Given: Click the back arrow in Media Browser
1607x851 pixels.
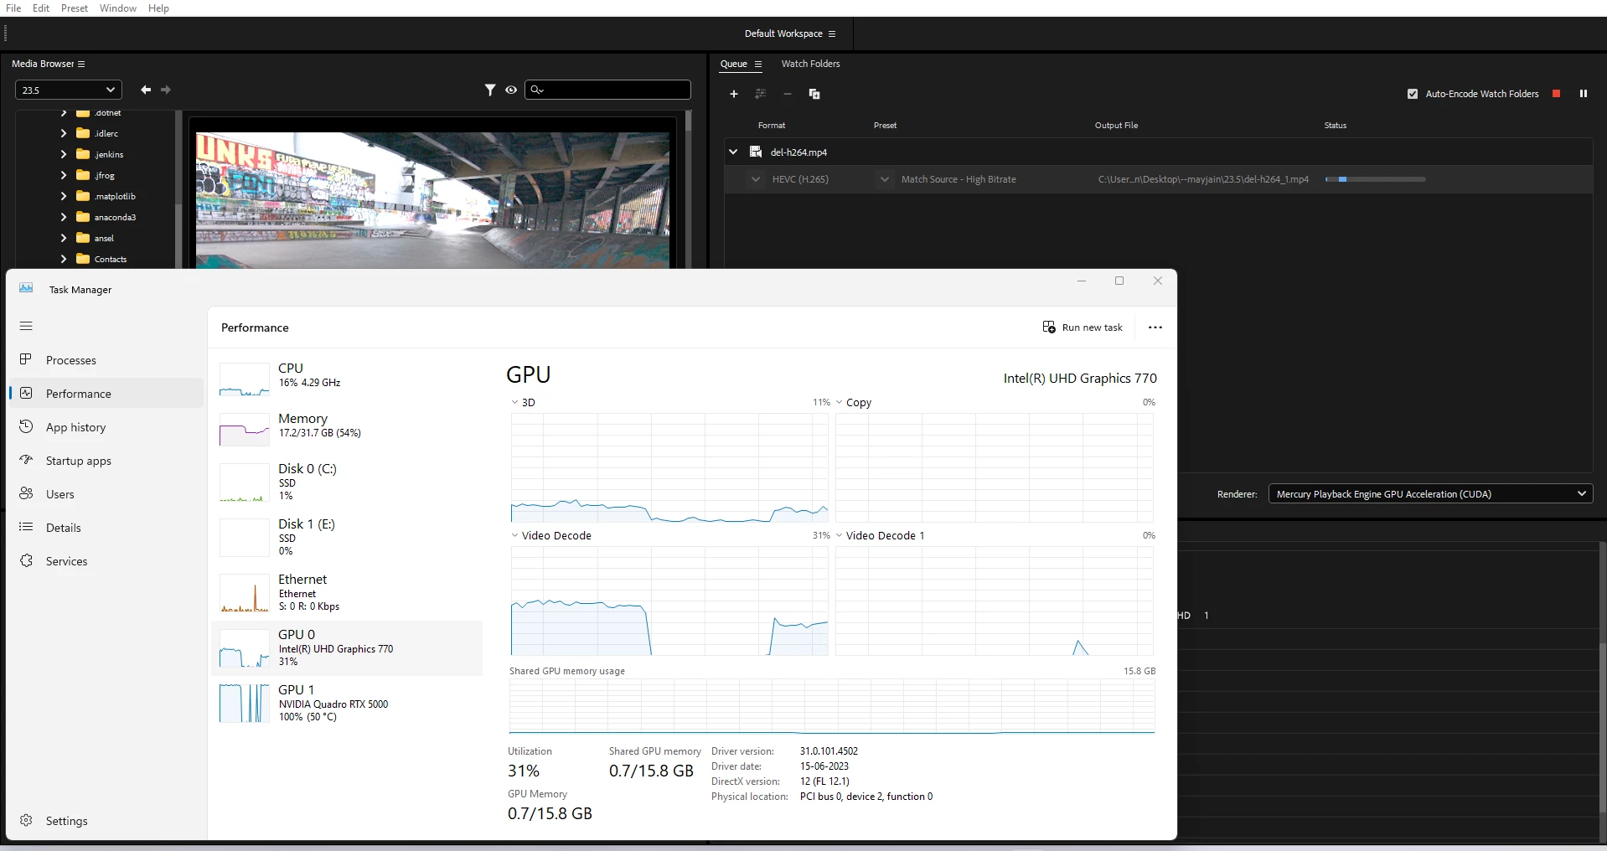Looking at the screenshot, I should tap(146, 90).
